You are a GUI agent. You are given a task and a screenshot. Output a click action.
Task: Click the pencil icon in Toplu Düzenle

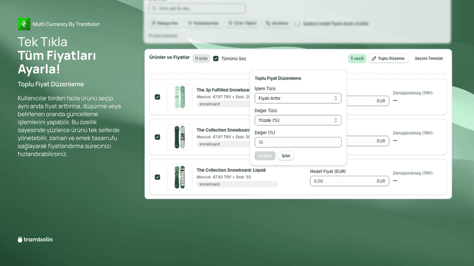coord(374,58)
